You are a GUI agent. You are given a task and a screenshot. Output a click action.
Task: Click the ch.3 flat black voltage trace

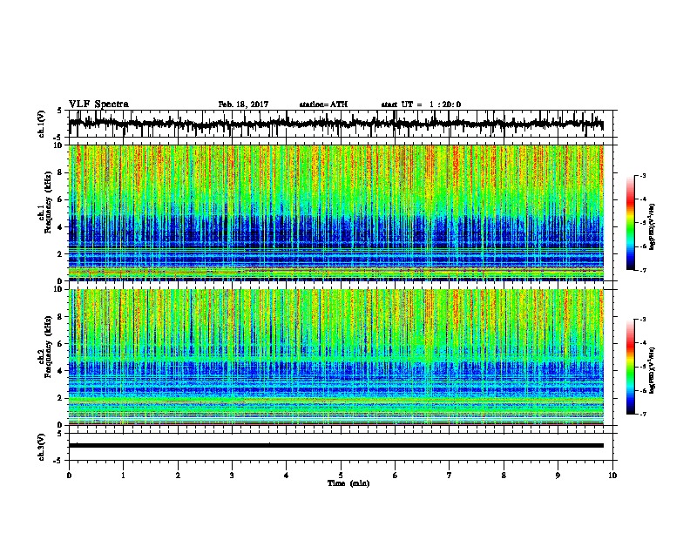tap(336, 446)
